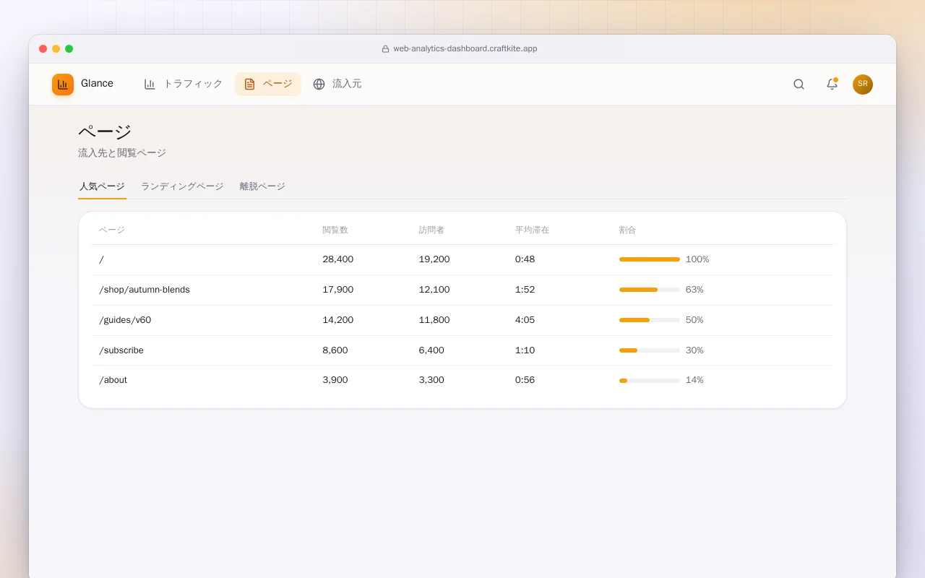Click the ページ column header in table
This screenshot has width=925, height=578.
(112, 230)
